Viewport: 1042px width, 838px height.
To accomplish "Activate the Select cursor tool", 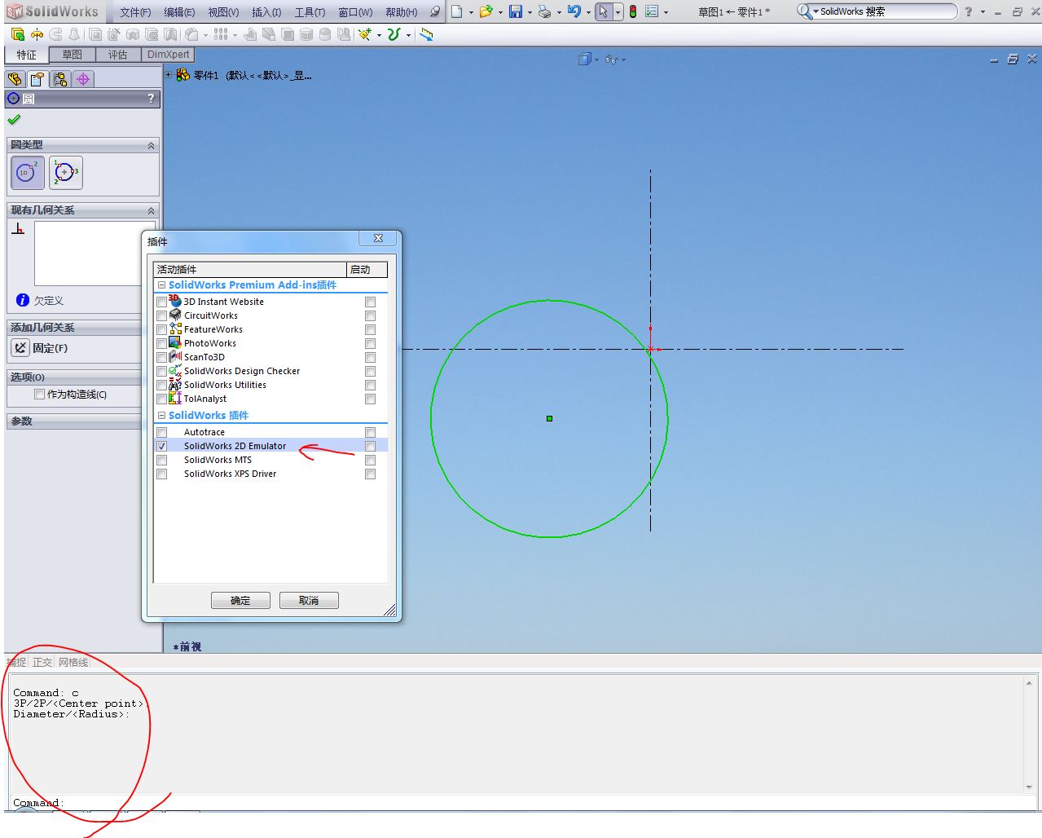I will [x=603, y=11].
